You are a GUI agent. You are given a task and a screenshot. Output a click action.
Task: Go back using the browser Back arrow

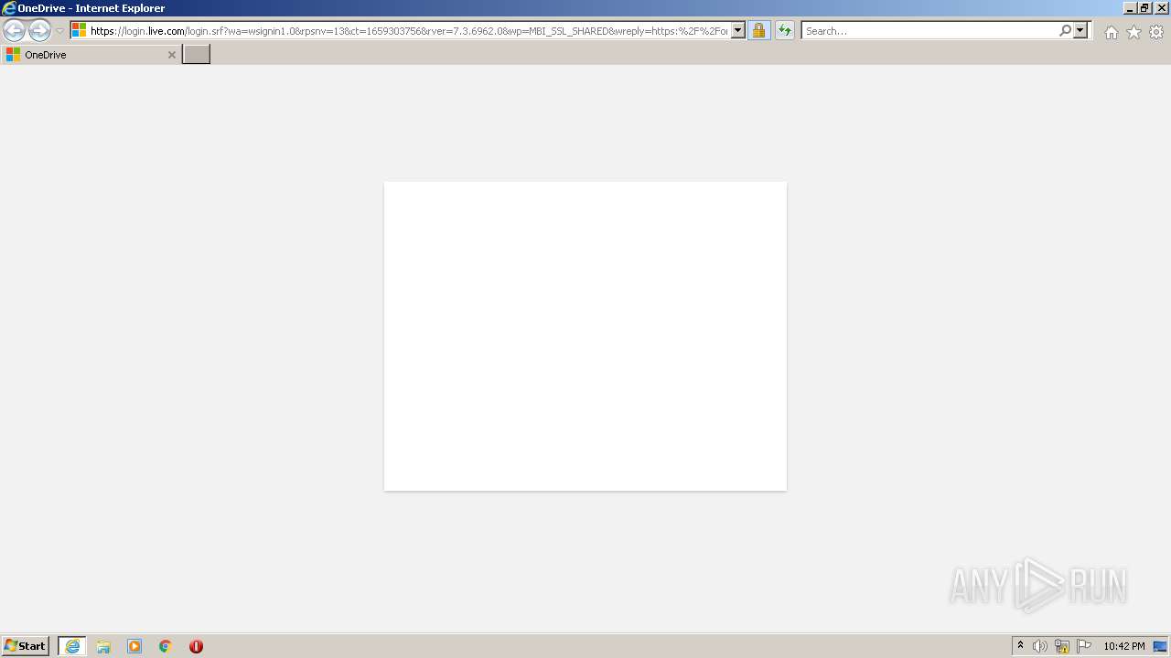click(14, 31)
